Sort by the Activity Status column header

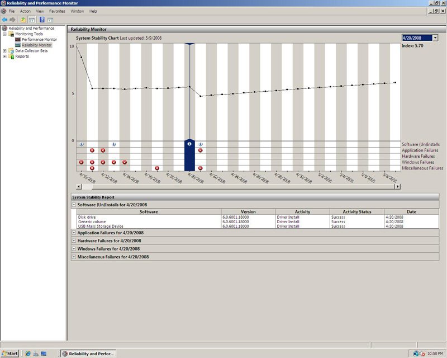(357, 212)
